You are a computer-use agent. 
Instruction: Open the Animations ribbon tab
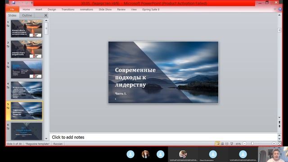(x=86, y=9)
